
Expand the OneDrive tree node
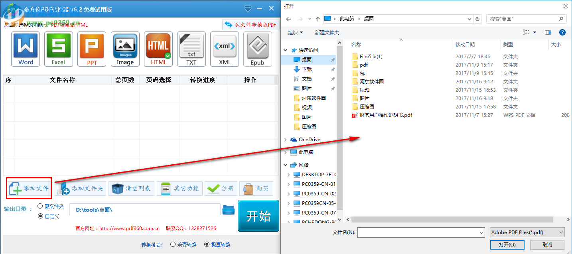(x=286, y=140)
